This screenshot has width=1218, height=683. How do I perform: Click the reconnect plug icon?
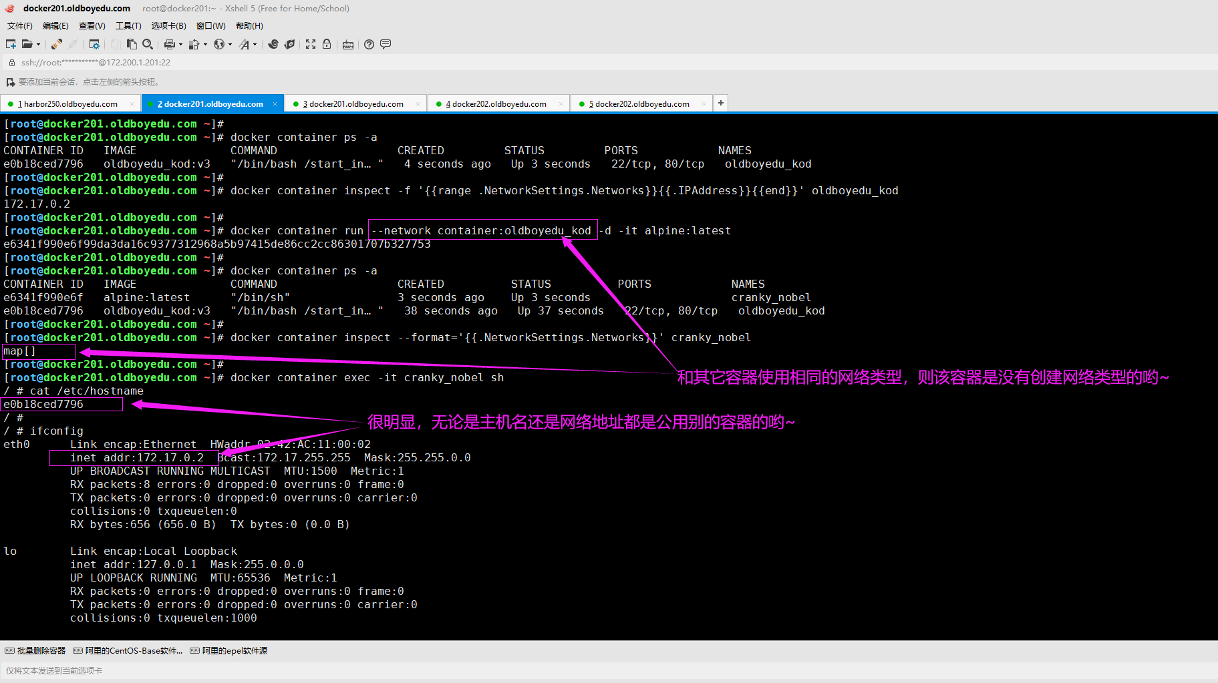[57, 44]
